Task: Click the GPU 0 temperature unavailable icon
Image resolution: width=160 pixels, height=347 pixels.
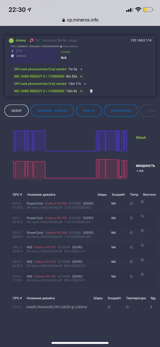Action: pos(131,203)
